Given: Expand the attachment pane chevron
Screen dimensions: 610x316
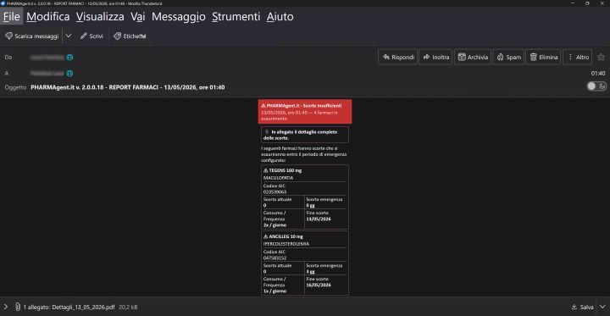Looking at the screenshot, I should point(6,307).
